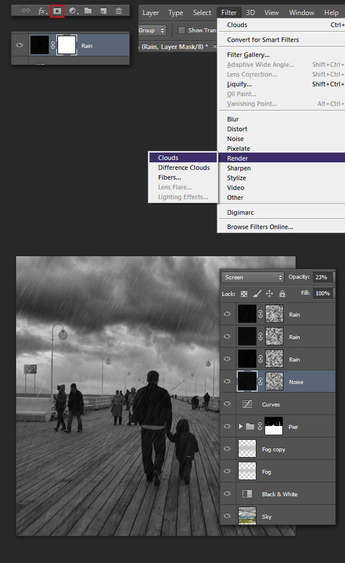345x563 pixels.
Task: Click the lock image pixels brush icon
Action: coord(257,294)
